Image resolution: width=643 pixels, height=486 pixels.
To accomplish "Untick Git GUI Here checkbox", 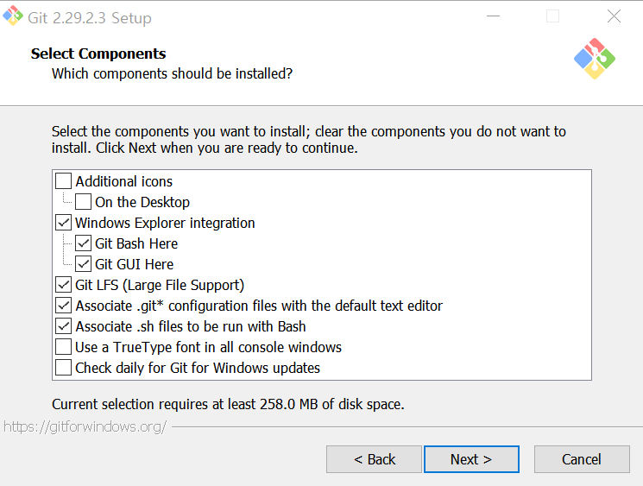I will pyautogui.click(x=84, y=264).
